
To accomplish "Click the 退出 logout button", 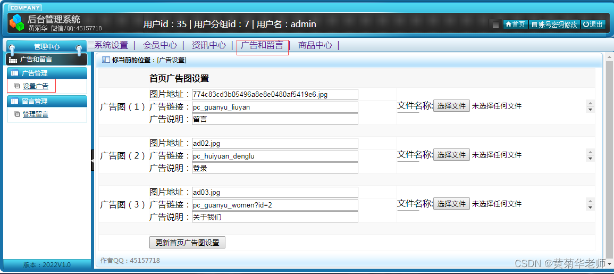I will pos(593,24).
